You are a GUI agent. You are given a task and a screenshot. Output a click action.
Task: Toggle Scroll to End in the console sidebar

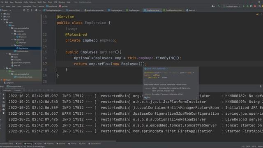tap(3, 106)
